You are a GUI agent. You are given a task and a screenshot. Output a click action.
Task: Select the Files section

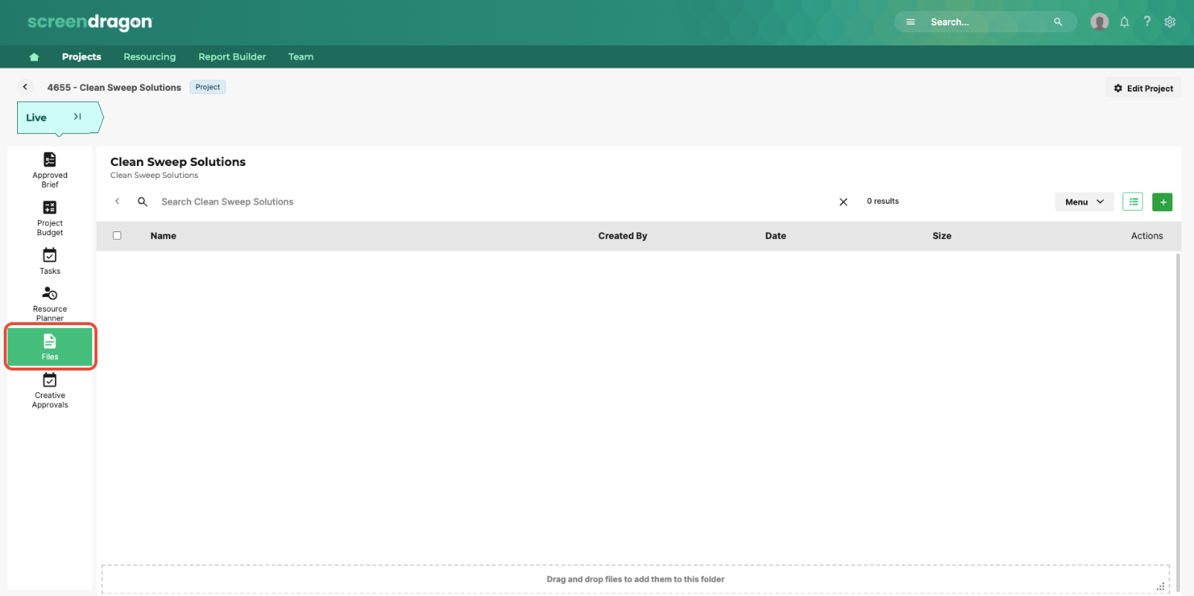(x=50, y=347)
